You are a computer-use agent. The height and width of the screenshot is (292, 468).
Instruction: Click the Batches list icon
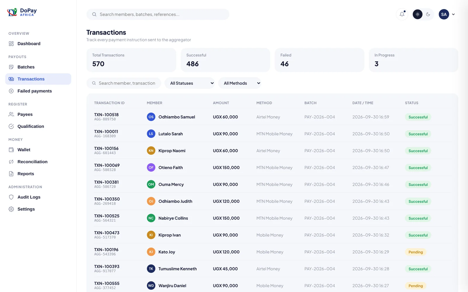tap(11, 67)
